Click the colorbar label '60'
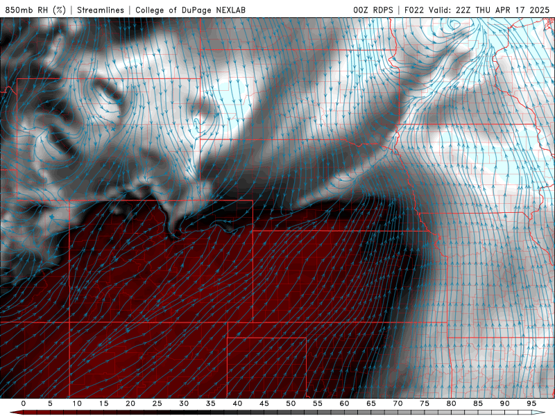 pyautogui.click(x=344, y=404)
